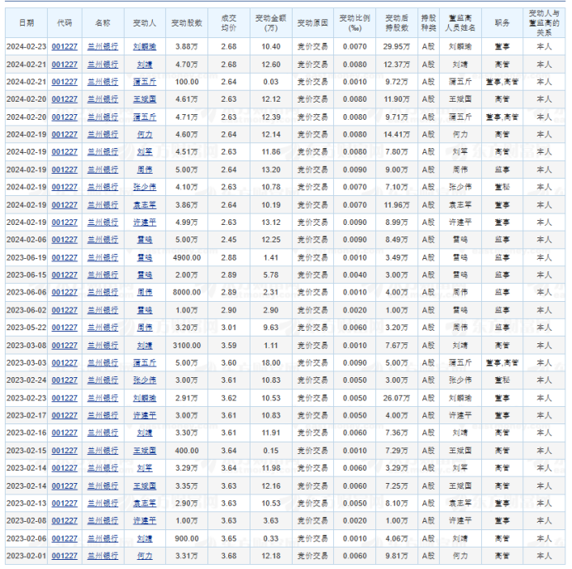Open 许建平 link in the 2023-02-17 row
This screenshot has width=572, height=569.
tap(145, 415)
